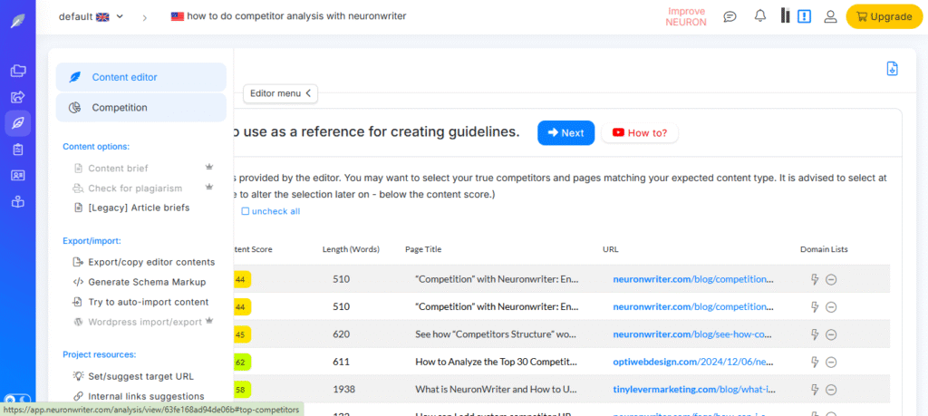Screen dimensions: 928x416
Task: Choose Generate Schema Markup
Action: [139, 282]
